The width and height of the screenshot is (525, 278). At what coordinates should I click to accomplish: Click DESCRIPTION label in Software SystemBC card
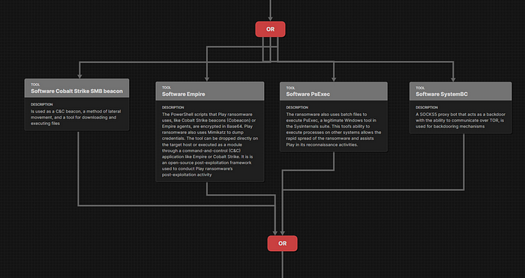coord(427,107)
